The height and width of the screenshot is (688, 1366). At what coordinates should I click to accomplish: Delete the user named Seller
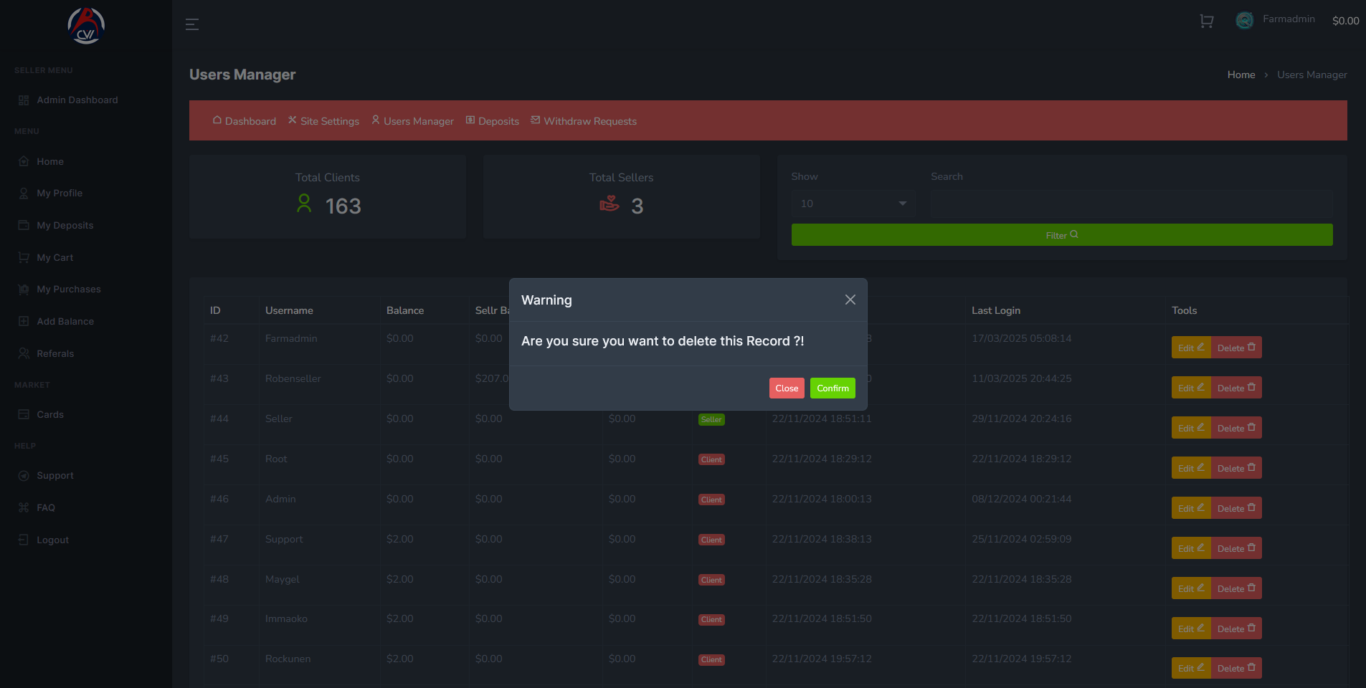point(1237,428)
